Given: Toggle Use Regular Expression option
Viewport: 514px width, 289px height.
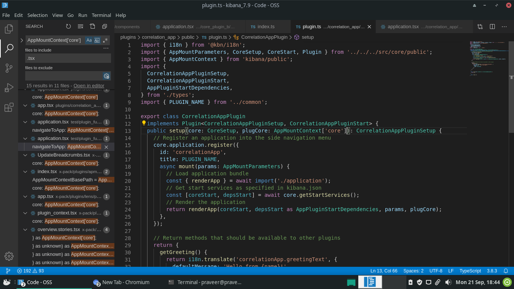Looking at the screenshot, I should coord(106,40).
